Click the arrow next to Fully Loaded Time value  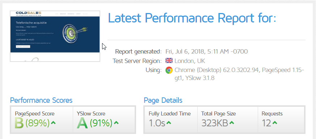point(169,123)
